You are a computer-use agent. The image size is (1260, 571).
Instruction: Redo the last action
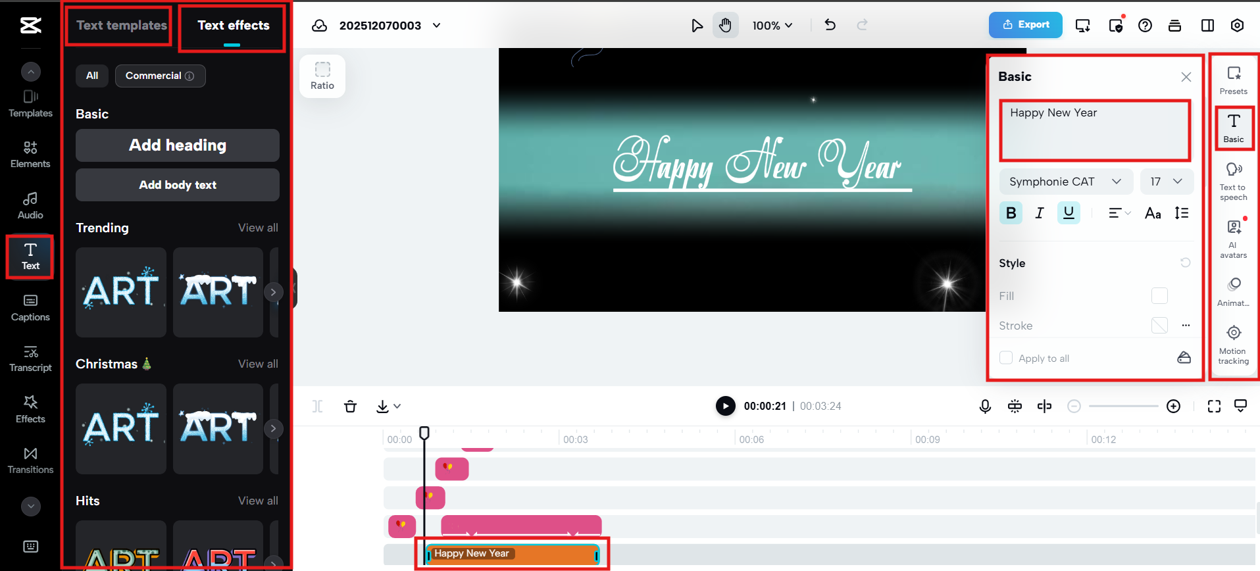[x=862, y=25]
